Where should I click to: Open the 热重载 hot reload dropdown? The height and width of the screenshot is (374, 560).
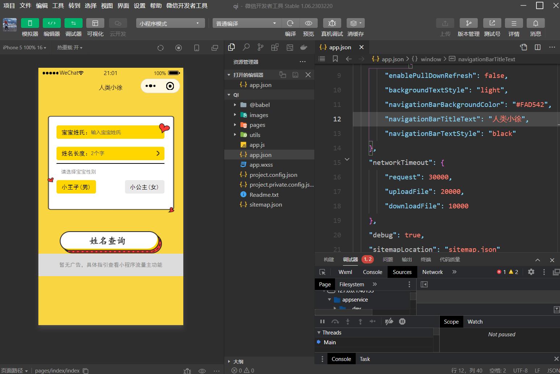coord(70,47)
